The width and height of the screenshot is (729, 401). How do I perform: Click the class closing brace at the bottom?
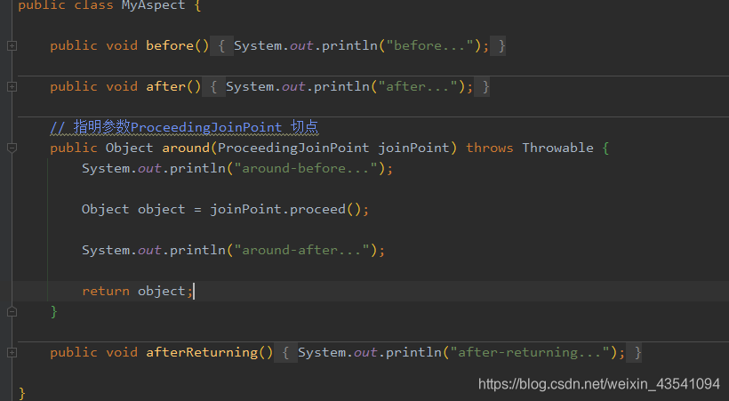pos(22,394)
